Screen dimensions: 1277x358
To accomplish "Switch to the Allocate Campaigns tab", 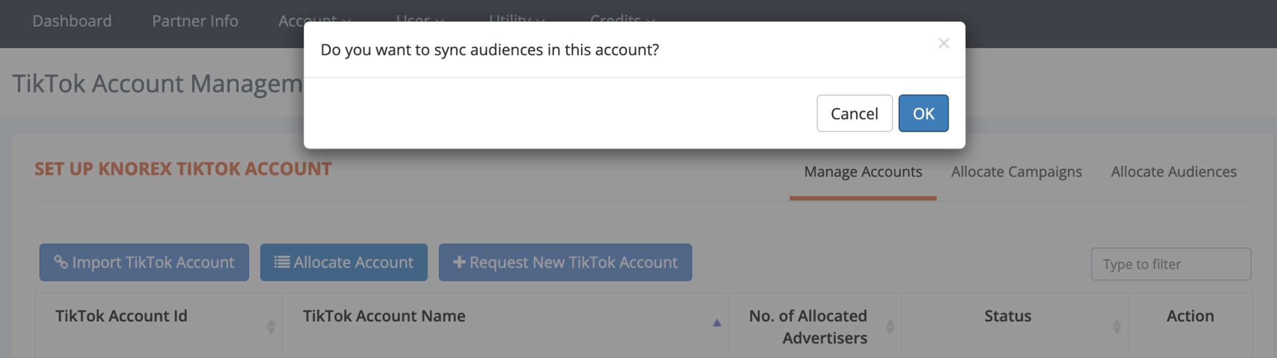I will (x=1016, y=171).
